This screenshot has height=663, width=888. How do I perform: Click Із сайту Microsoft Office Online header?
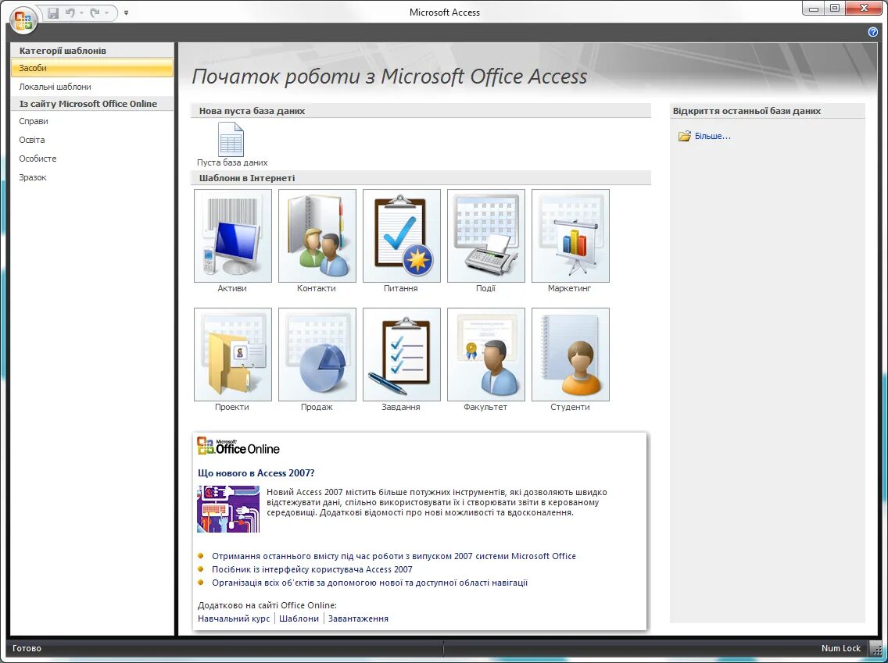pyautogui.click(x=91, y=104)
